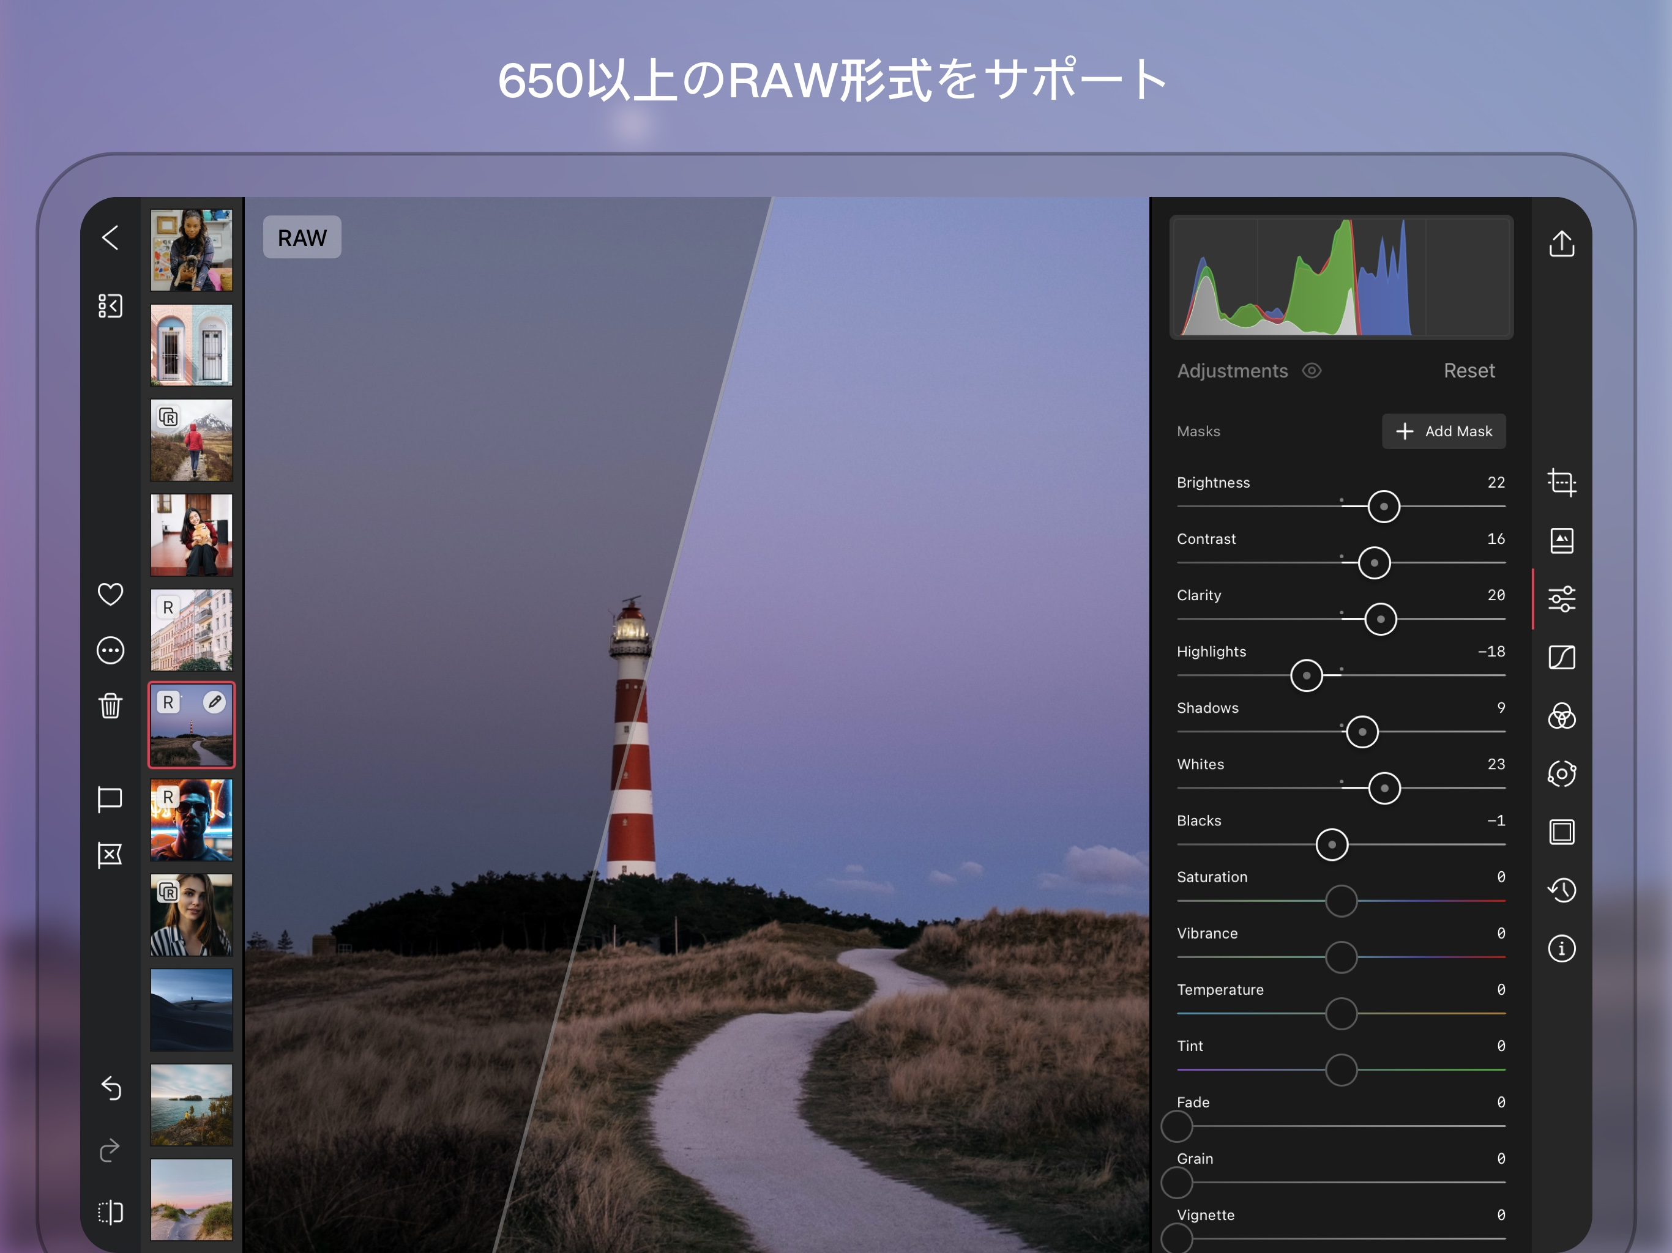
Task: Open the color mixer circles icon
Action: click(1561, 716)
